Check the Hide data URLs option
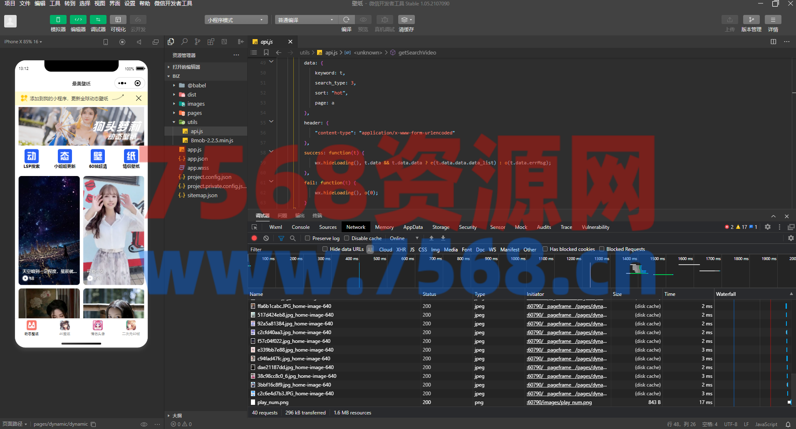796x429 pixels. tap(325, 249)
